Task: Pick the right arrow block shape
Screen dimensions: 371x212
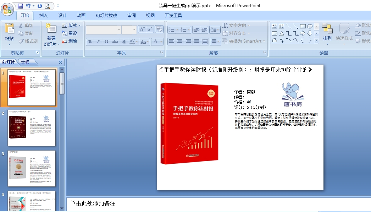Action: [x=303, y=33]
